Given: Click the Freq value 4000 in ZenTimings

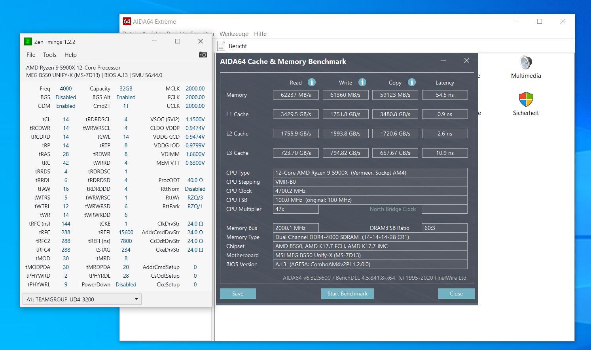Looking at the screenshot, I should pos(66,88).
